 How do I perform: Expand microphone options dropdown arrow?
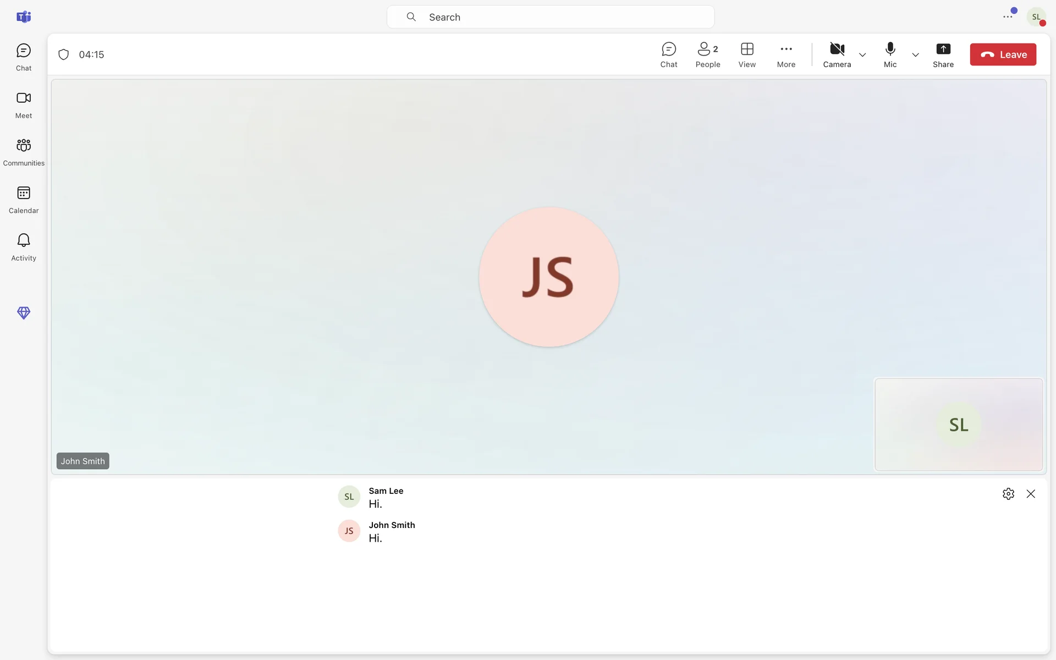click(x=915, y=55)
